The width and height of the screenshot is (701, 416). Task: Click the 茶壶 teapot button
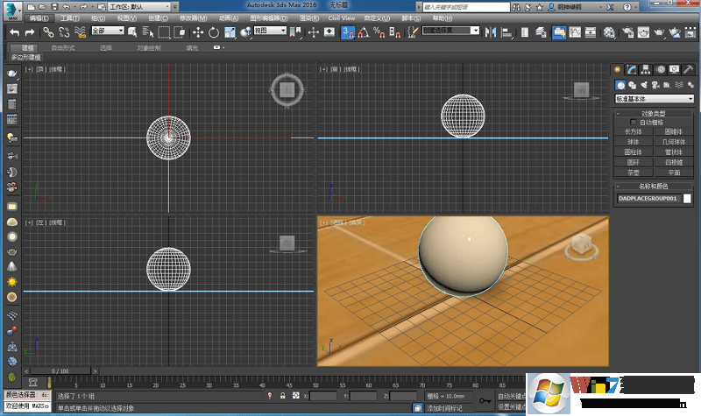(634, 173)
